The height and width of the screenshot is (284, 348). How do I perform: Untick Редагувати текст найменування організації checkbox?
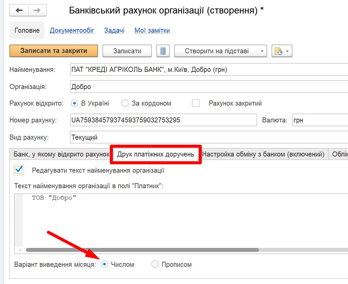click(x=19, y=170)
